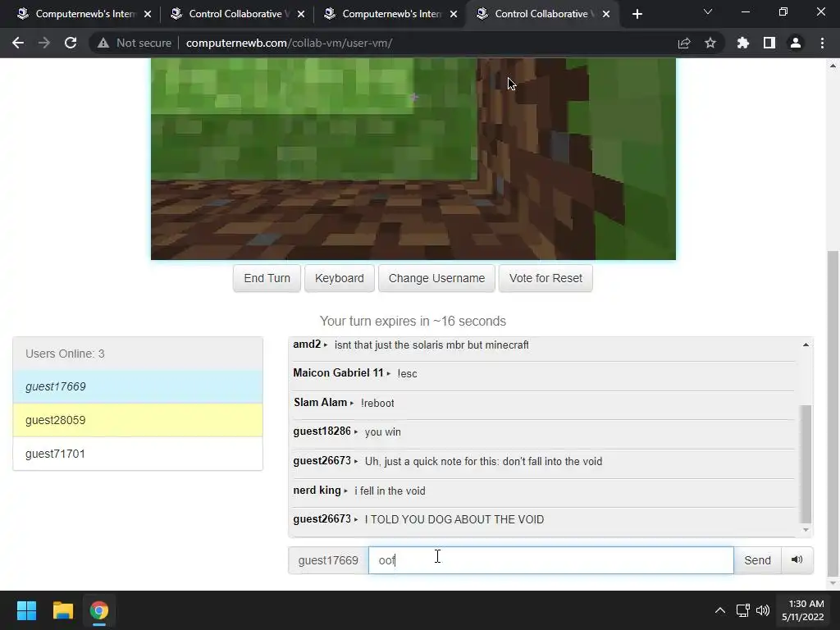Click Change Username button

pyautogui.click(x=436, y=278)
